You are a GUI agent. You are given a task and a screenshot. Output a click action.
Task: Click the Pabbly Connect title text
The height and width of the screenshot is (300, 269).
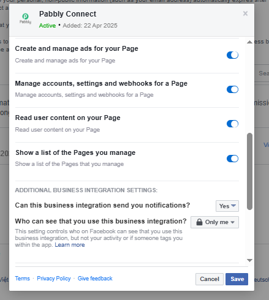(67, 14)
